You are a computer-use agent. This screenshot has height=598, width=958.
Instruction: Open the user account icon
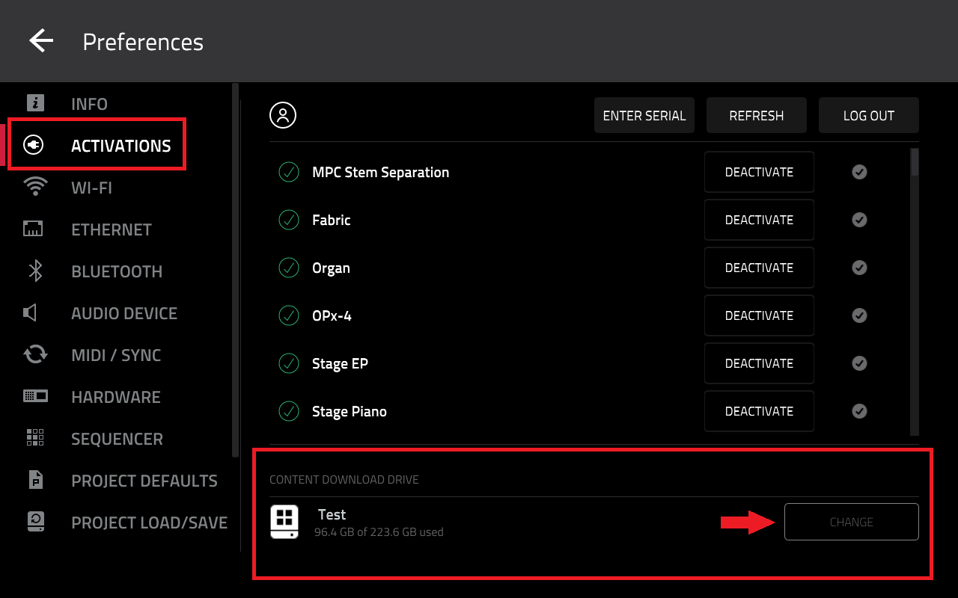tap(283, 115)
